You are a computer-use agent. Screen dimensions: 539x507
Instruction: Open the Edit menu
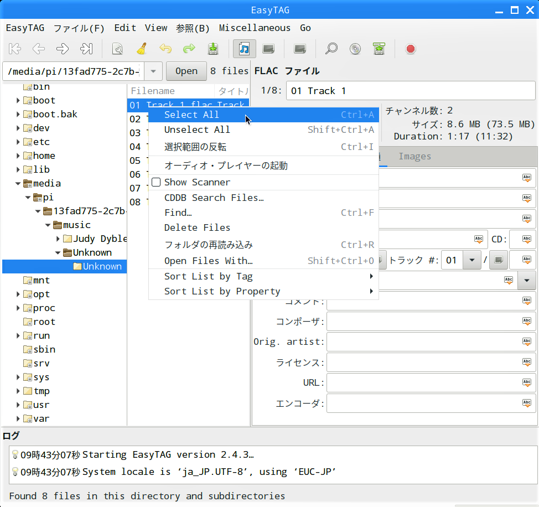[125, 28]
